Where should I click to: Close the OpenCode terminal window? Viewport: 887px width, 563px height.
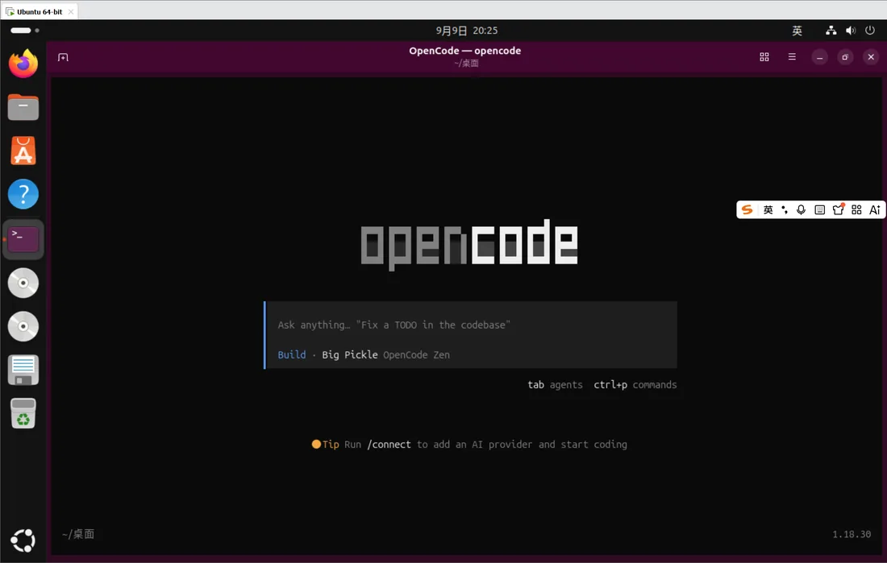(x=871, y=57)
